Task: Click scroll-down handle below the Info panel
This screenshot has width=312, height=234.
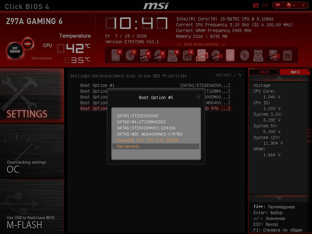Action: point(279,199)
